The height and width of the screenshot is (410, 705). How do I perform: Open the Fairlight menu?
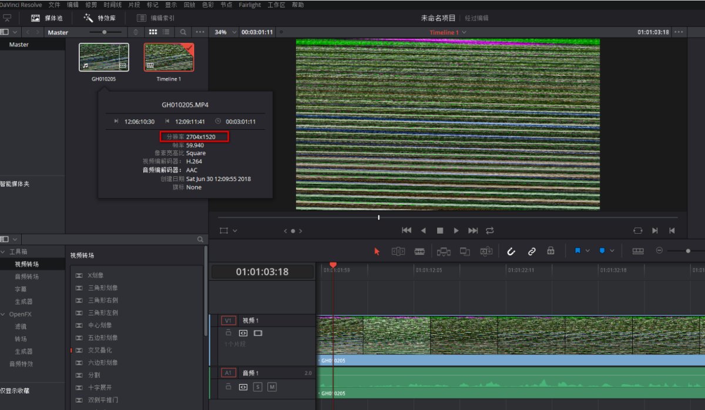(250, 5)
